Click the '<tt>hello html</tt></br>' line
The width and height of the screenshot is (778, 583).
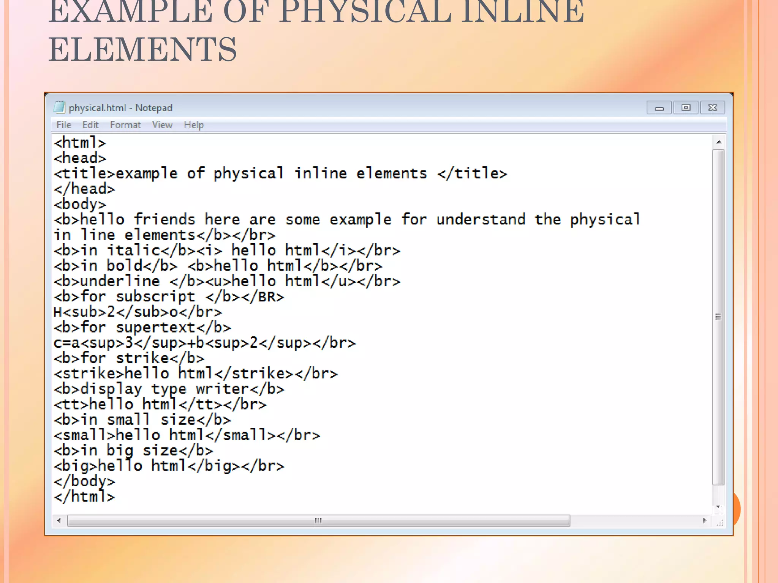click(x=160, y=404)
